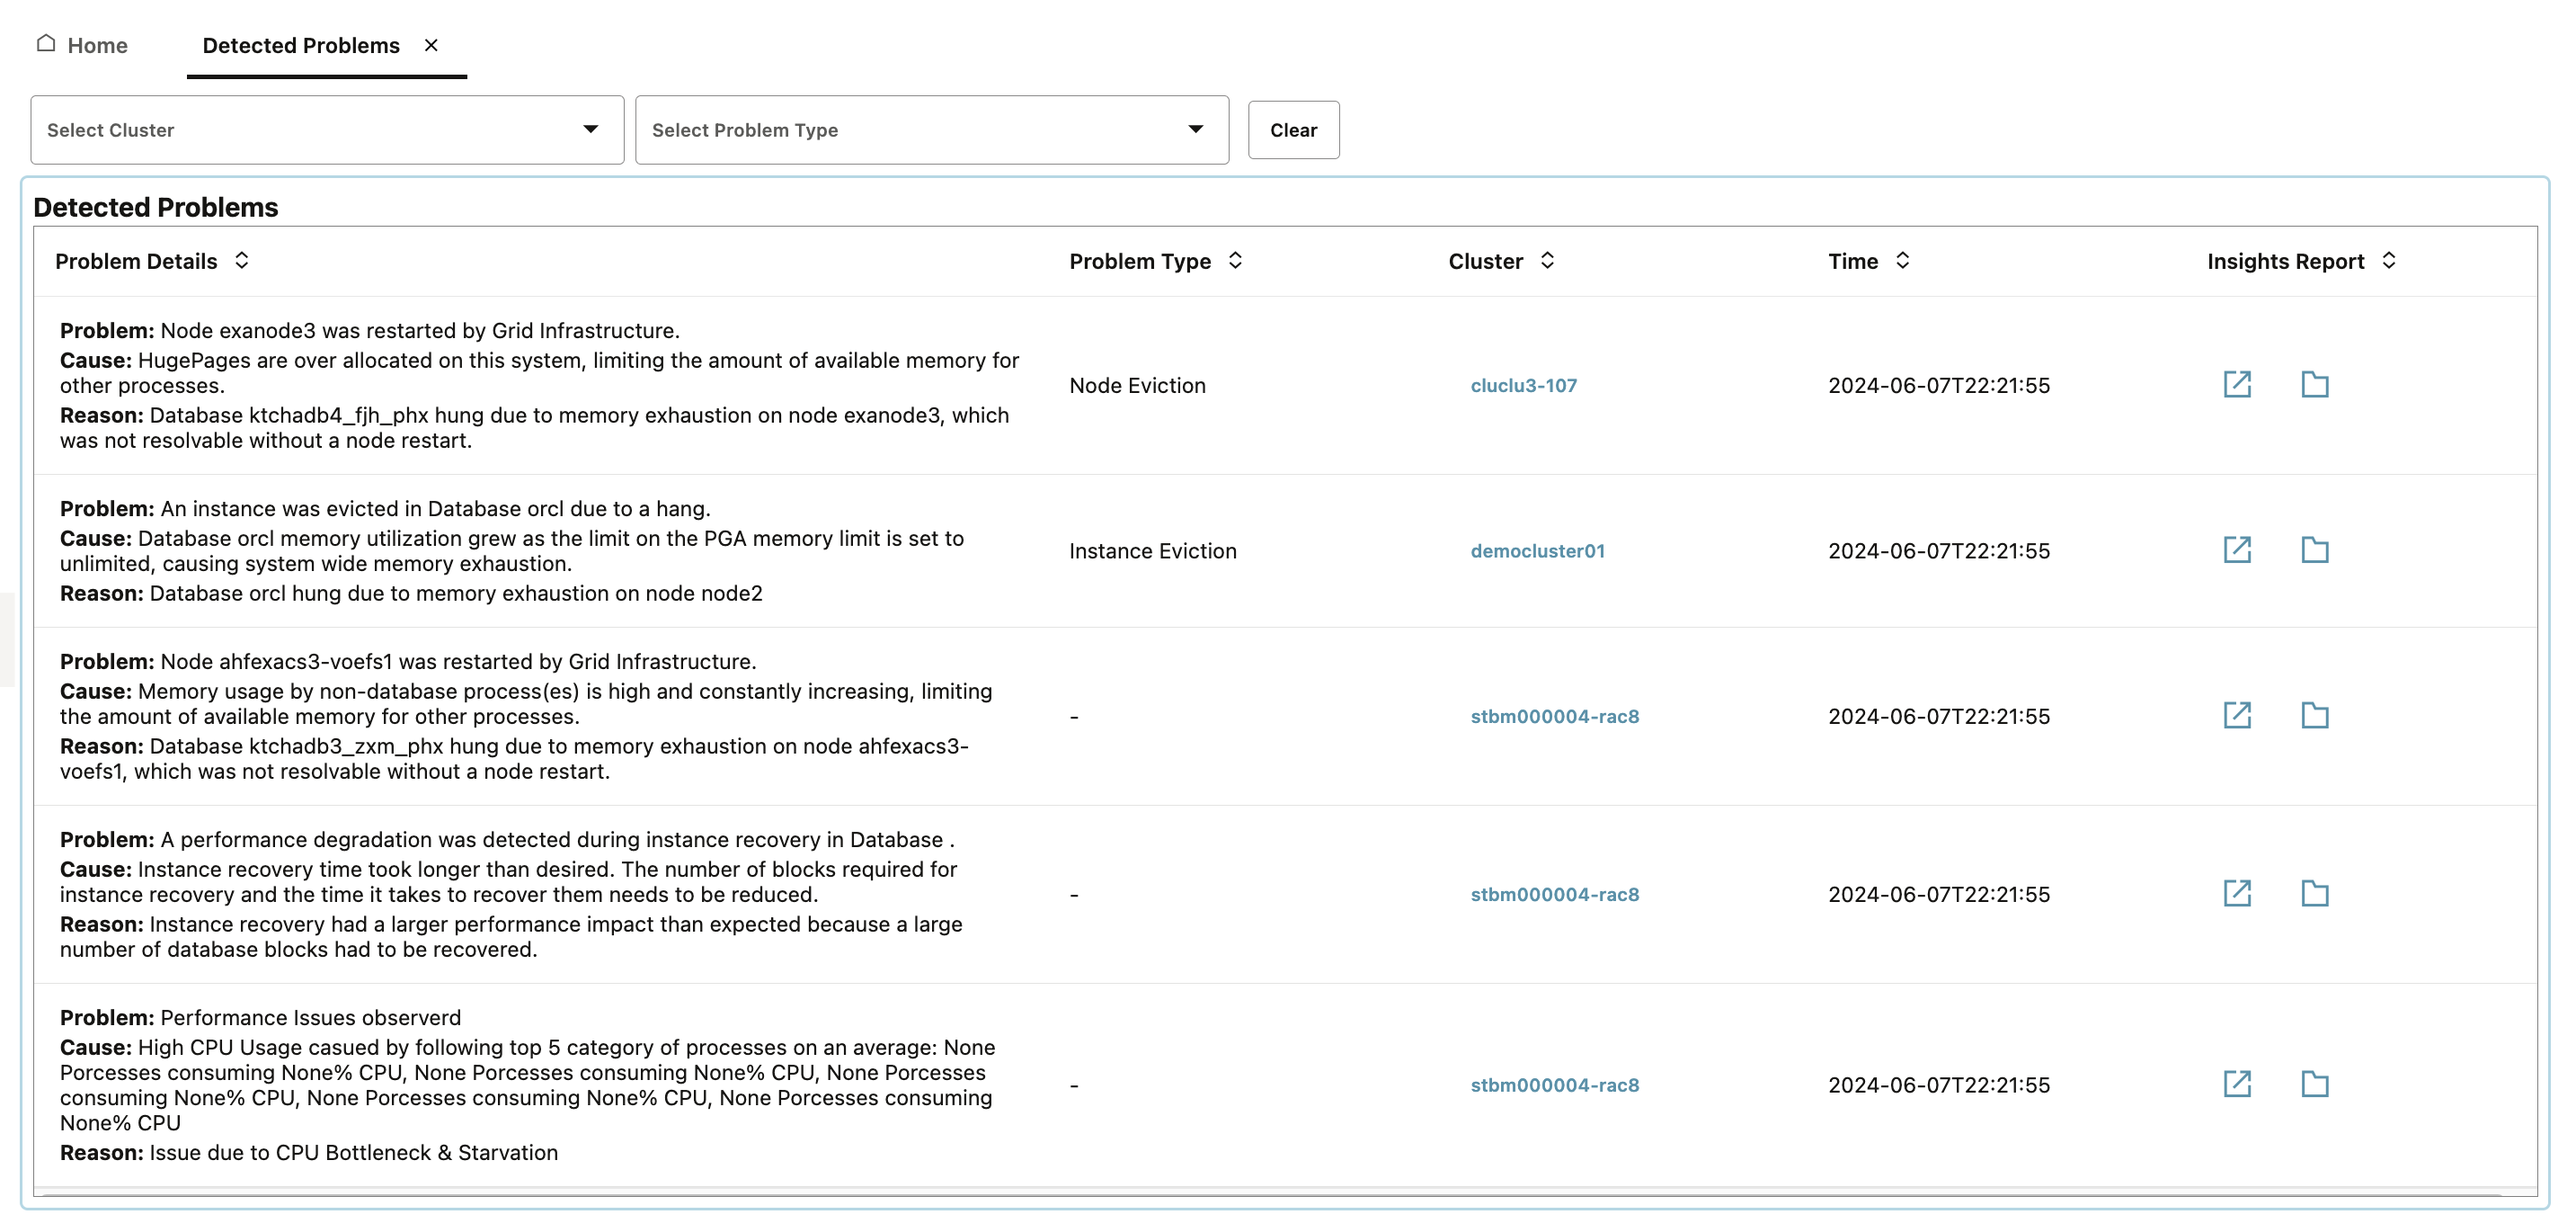Click the horizontal scrollbar below the table
The height and width of the screenshot is (1232, 2576).
point(1270,1193)
